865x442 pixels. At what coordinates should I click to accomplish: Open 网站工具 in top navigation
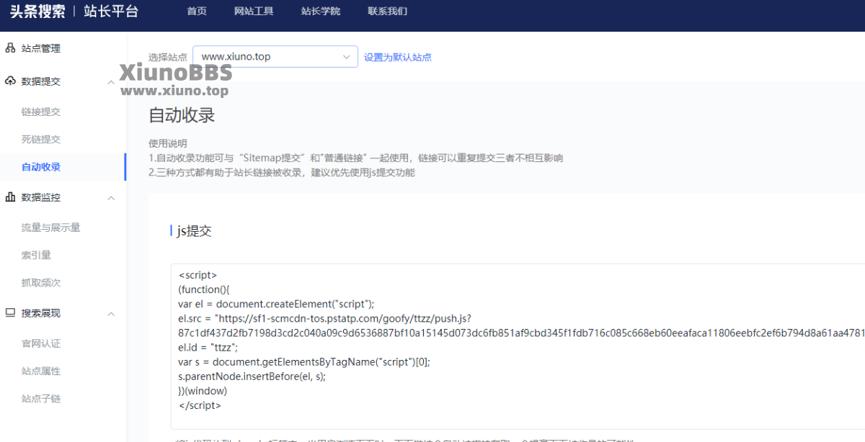254,12
